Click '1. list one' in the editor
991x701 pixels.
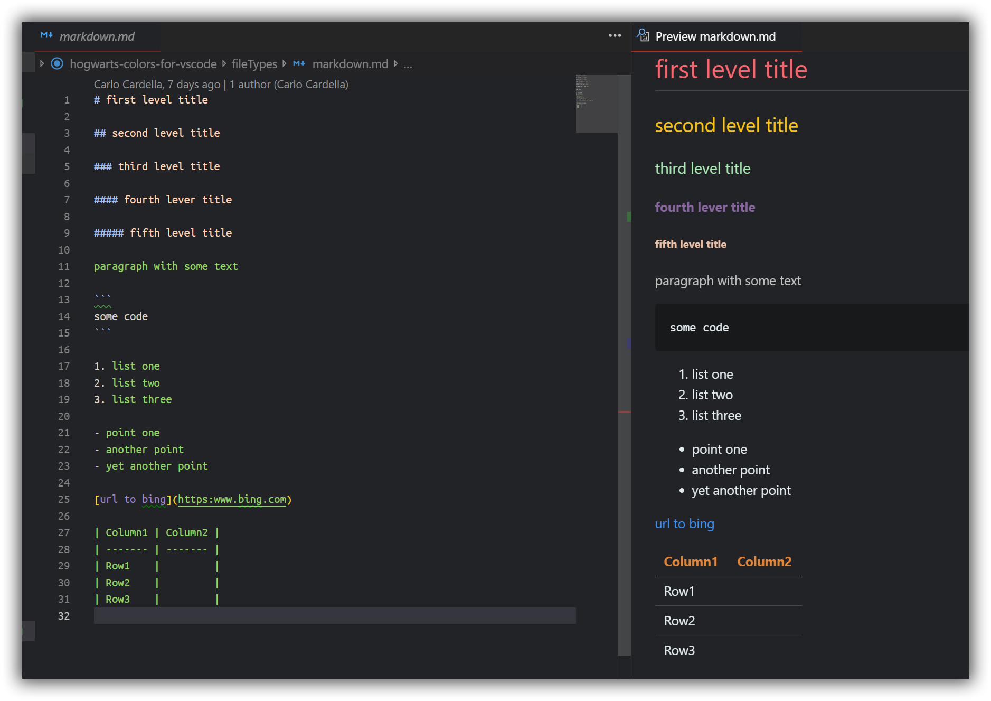tap(127, 366)
